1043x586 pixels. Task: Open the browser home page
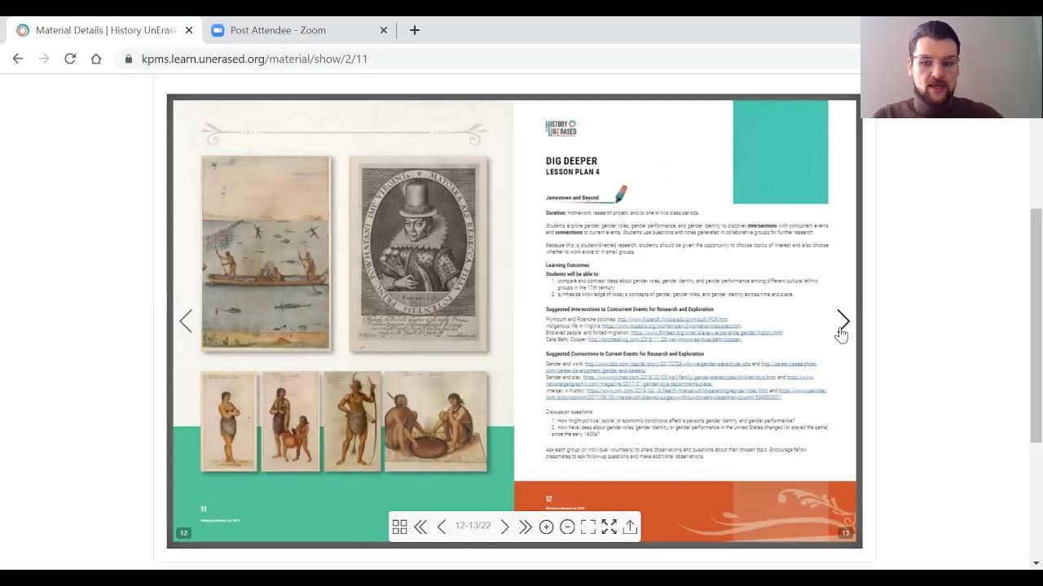(96, 59)
